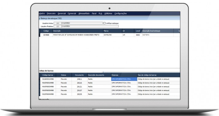Open the Comercial menu

[x=72, y=13]
